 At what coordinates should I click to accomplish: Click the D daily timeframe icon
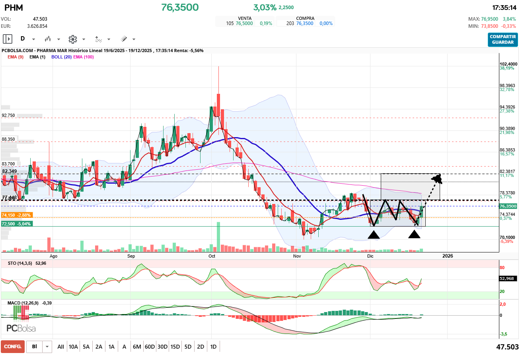coord(23,39)
